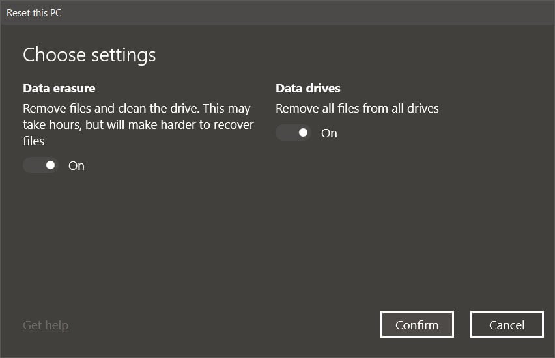The width and height of the screenshot is (555, 358).
Task: Click the 'take hours, but will make harder' line
Action: 138,124
